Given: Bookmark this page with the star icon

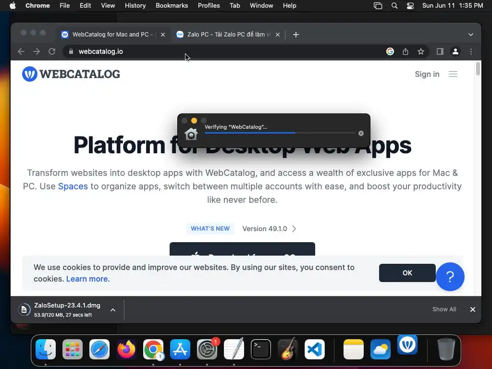Looking at the screenshot, I should (421, 51).
